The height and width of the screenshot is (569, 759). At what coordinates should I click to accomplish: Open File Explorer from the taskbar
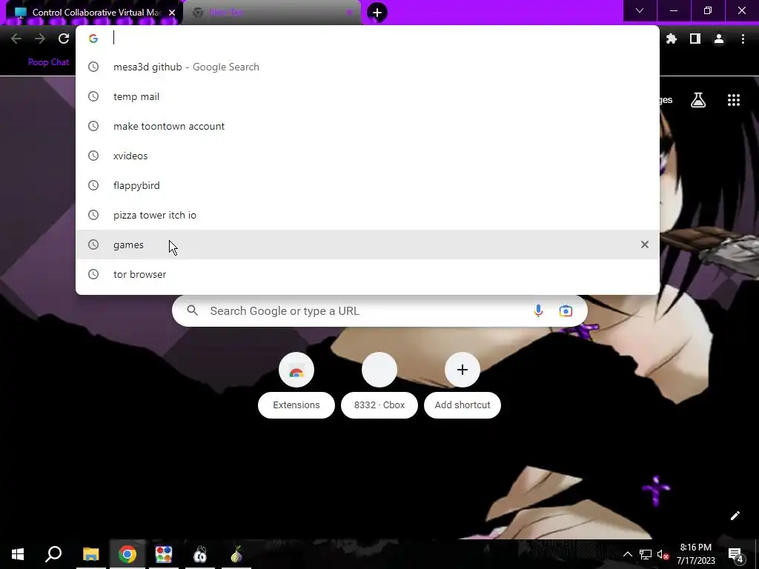pyautogui.click(x=90, y=554)
